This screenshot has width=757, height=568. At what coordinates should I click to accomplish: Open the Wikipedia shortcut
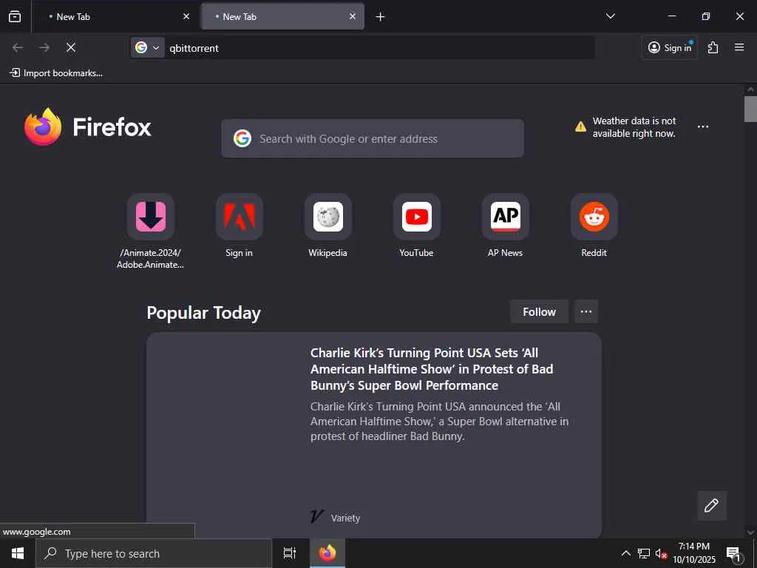click(327, 226)
